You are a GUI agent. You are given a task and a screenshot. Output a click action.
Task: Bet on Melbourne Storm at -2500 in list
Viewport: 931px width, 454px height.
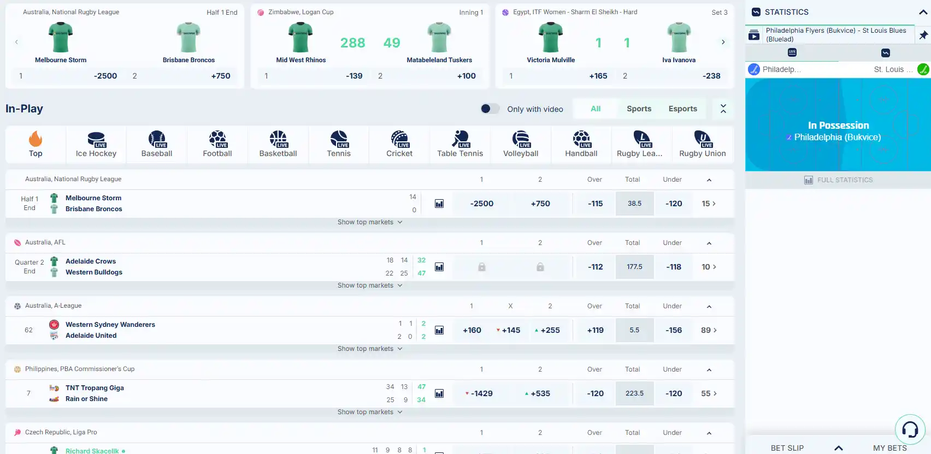[482, 204]
